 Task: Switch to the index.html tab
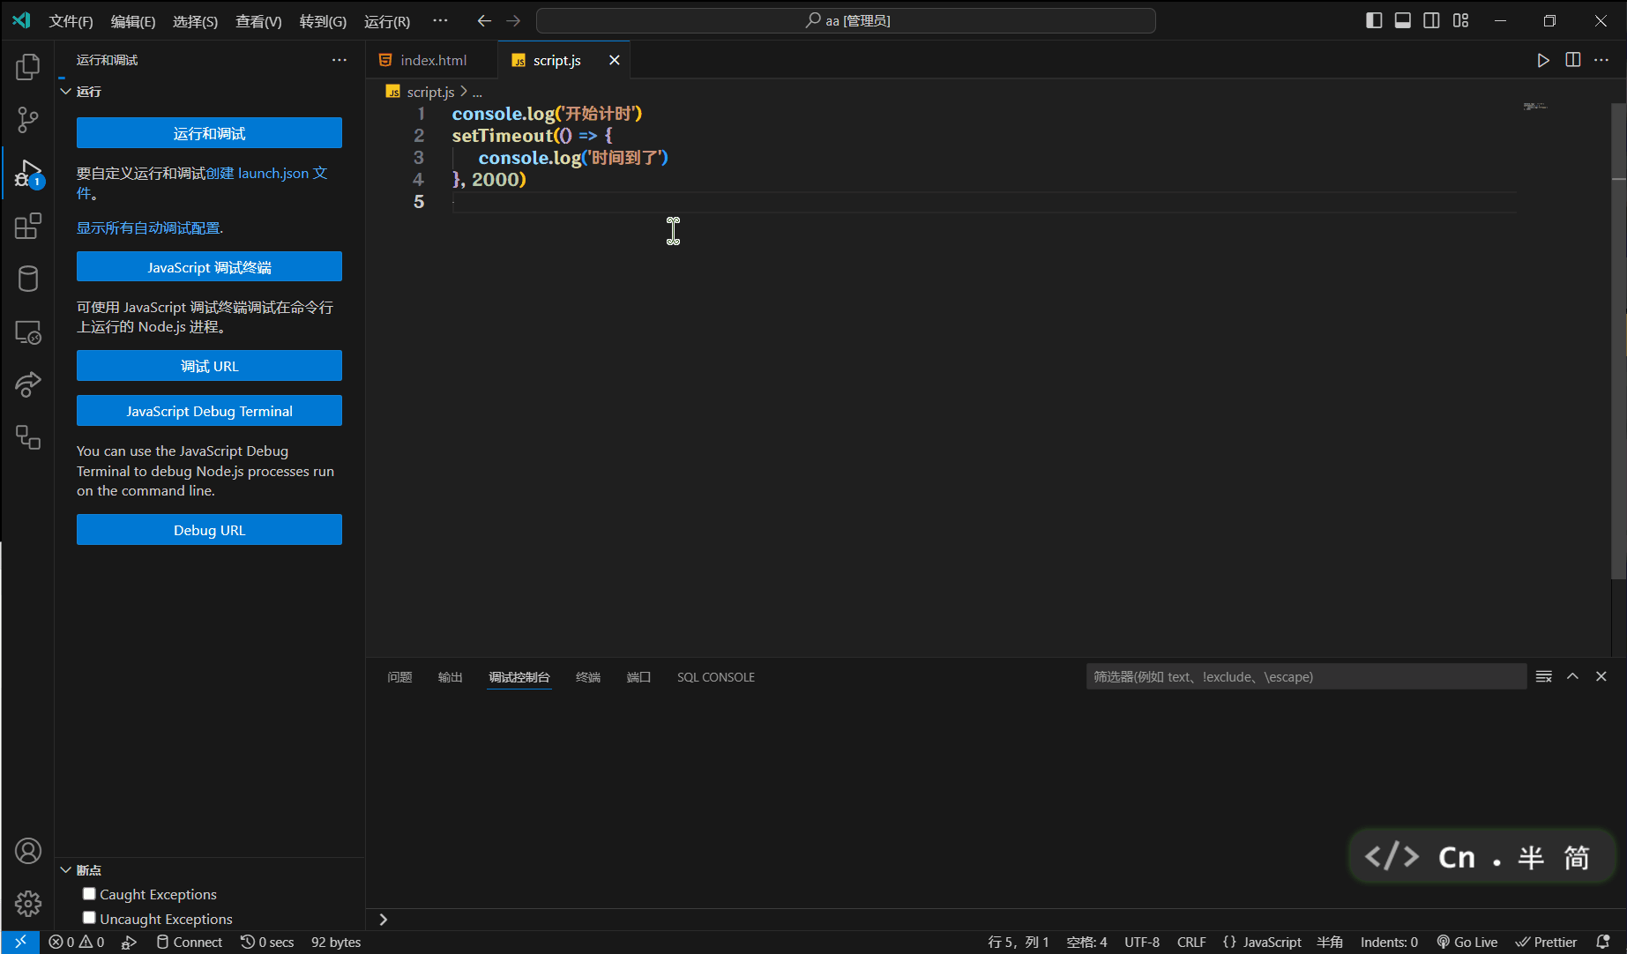[x=432, y=60]
